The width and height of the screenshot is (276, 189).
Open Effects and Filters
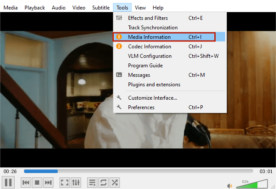(x=147, y=18)
